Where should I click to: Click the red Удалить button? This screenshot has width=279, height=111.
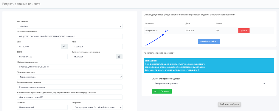point(244,31)
